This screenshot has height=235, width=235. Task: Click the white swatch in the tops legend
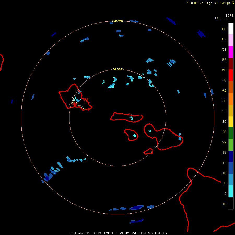pyautogui.click(x=231, y=29)
